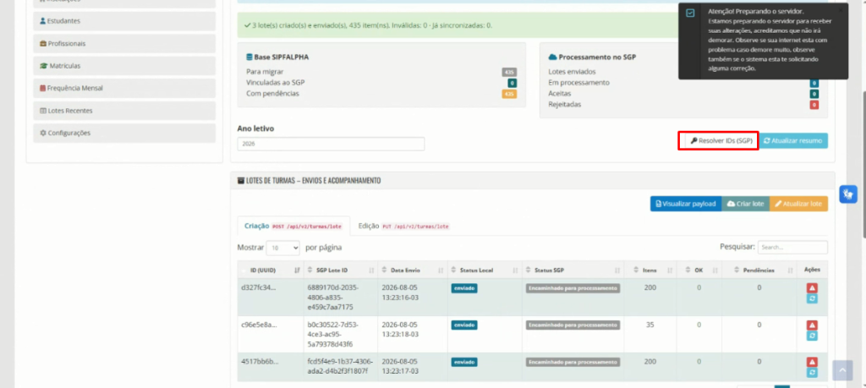The width and height of the screenshot is (866, 388).
Task: Open the Mostrar per-page dropdown
Action: (x=282, y=248)
